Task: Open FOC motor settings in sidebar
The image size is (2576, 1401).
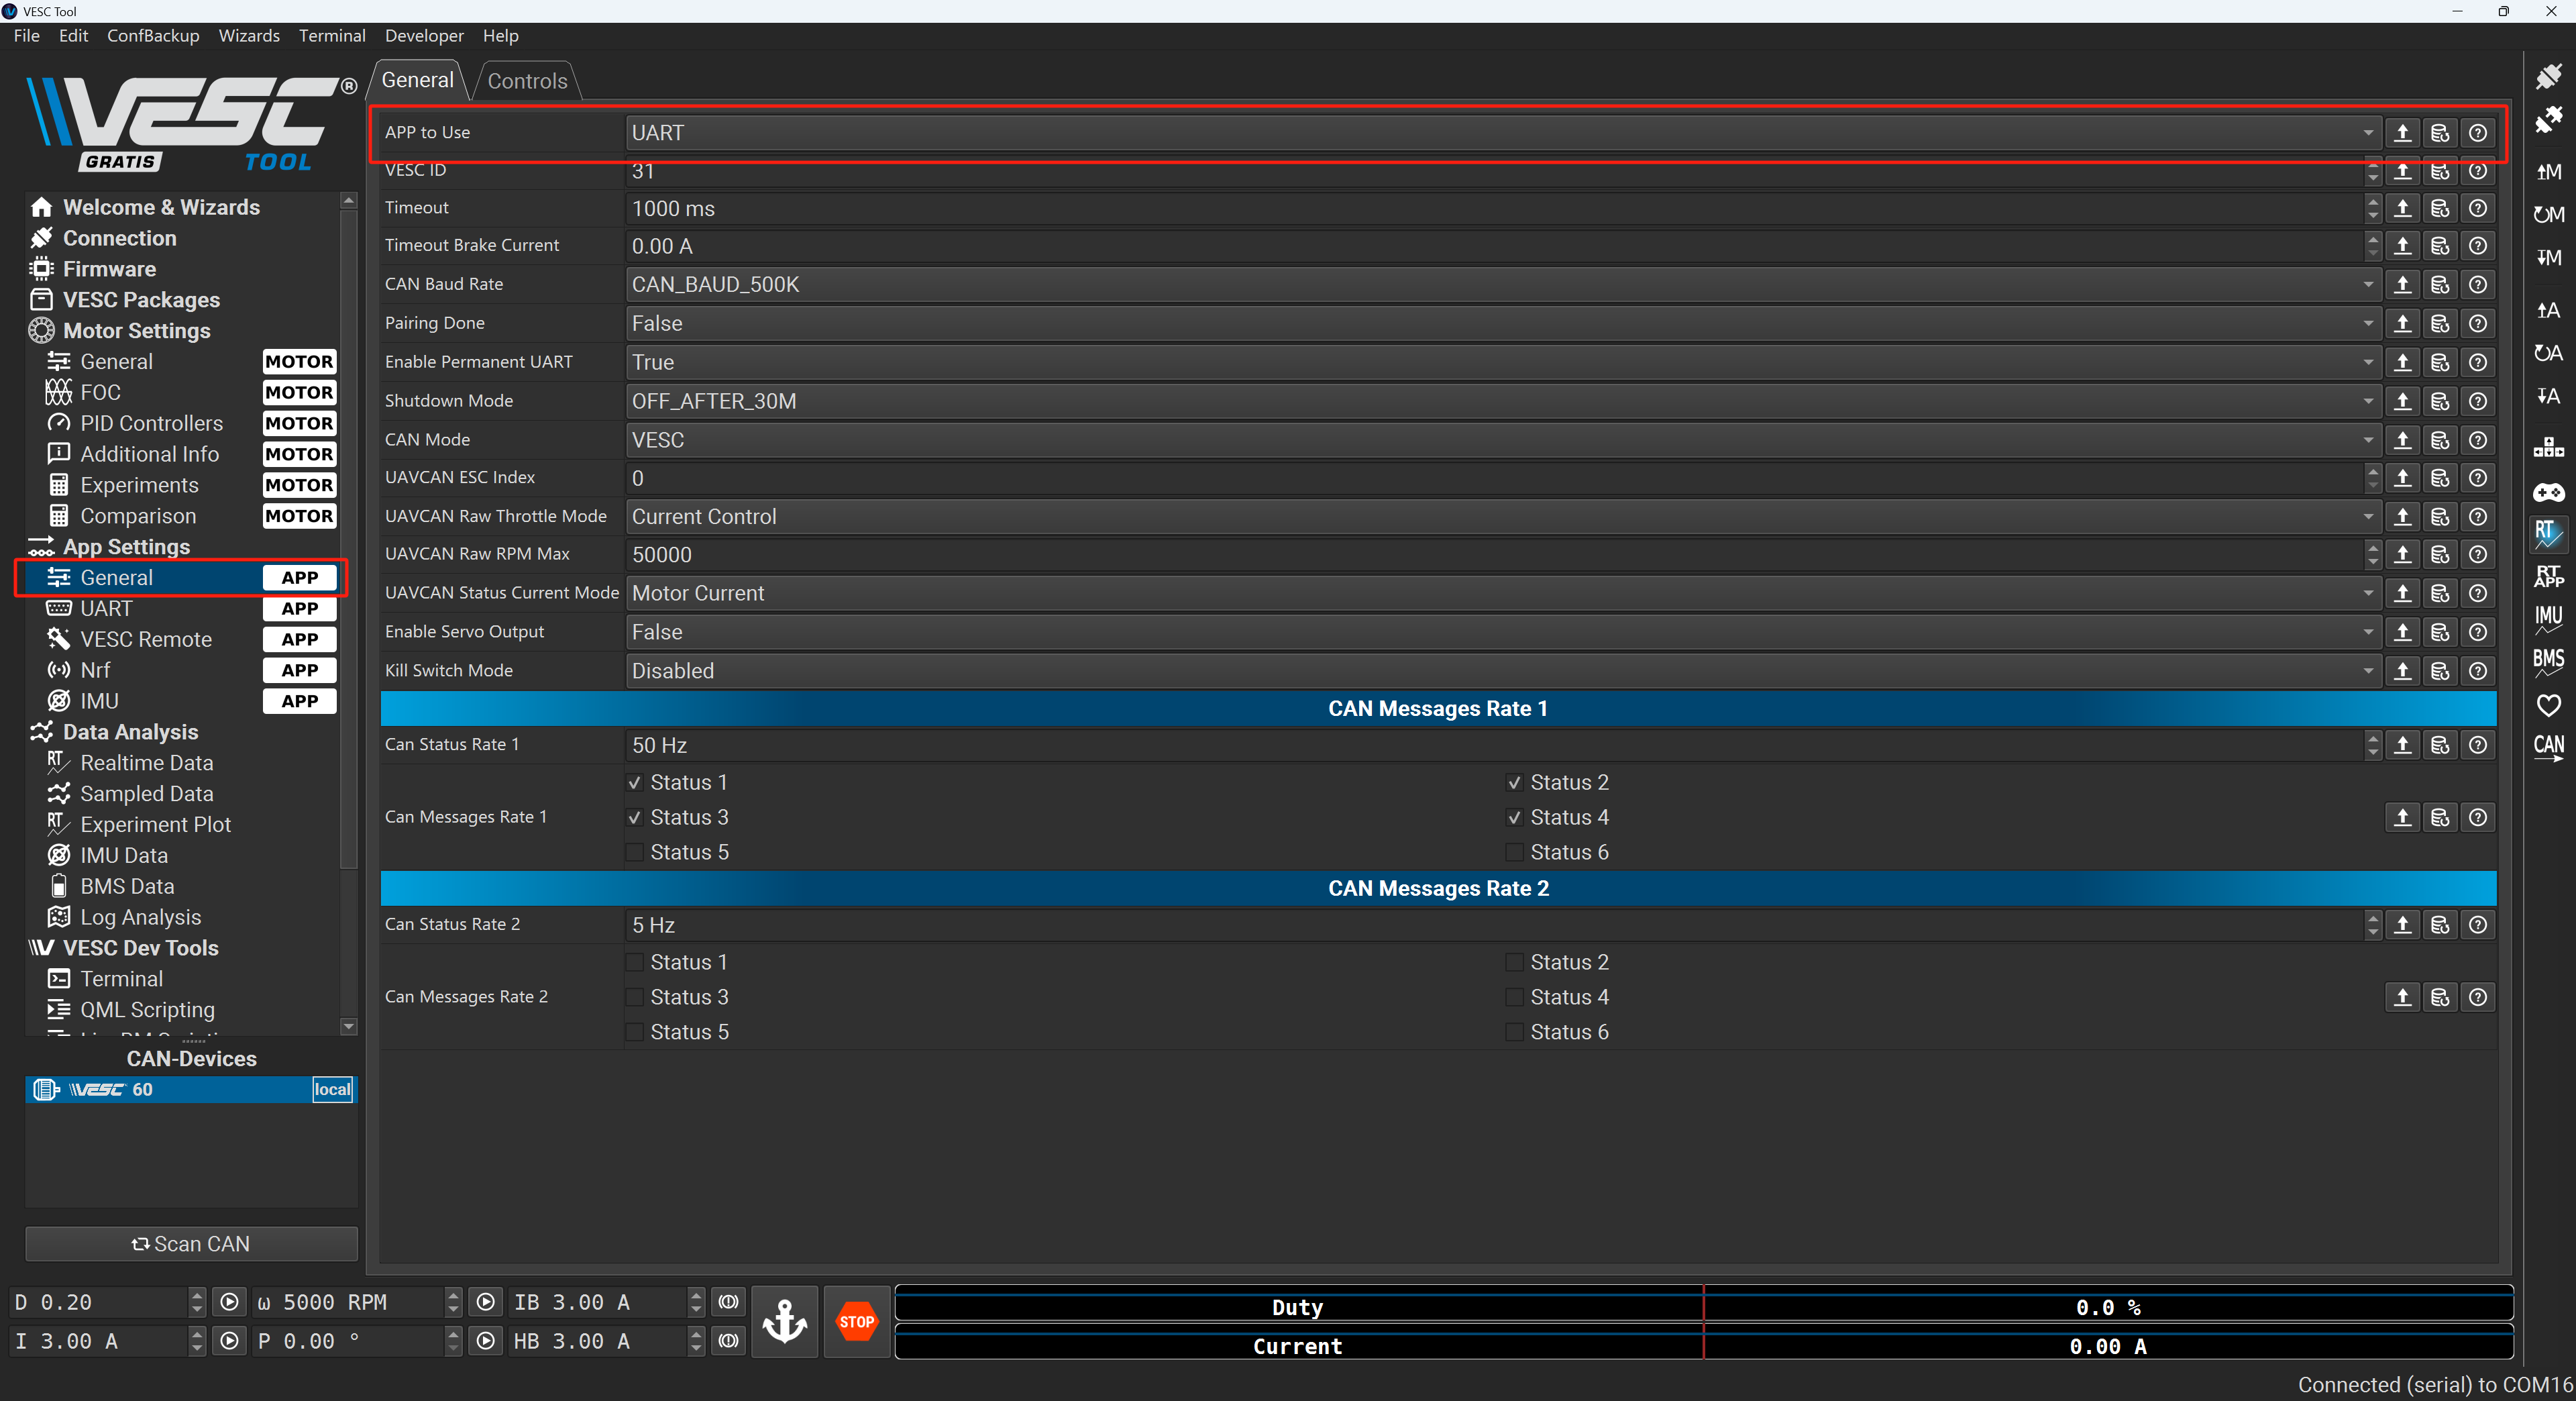Action: pos(100,393)
